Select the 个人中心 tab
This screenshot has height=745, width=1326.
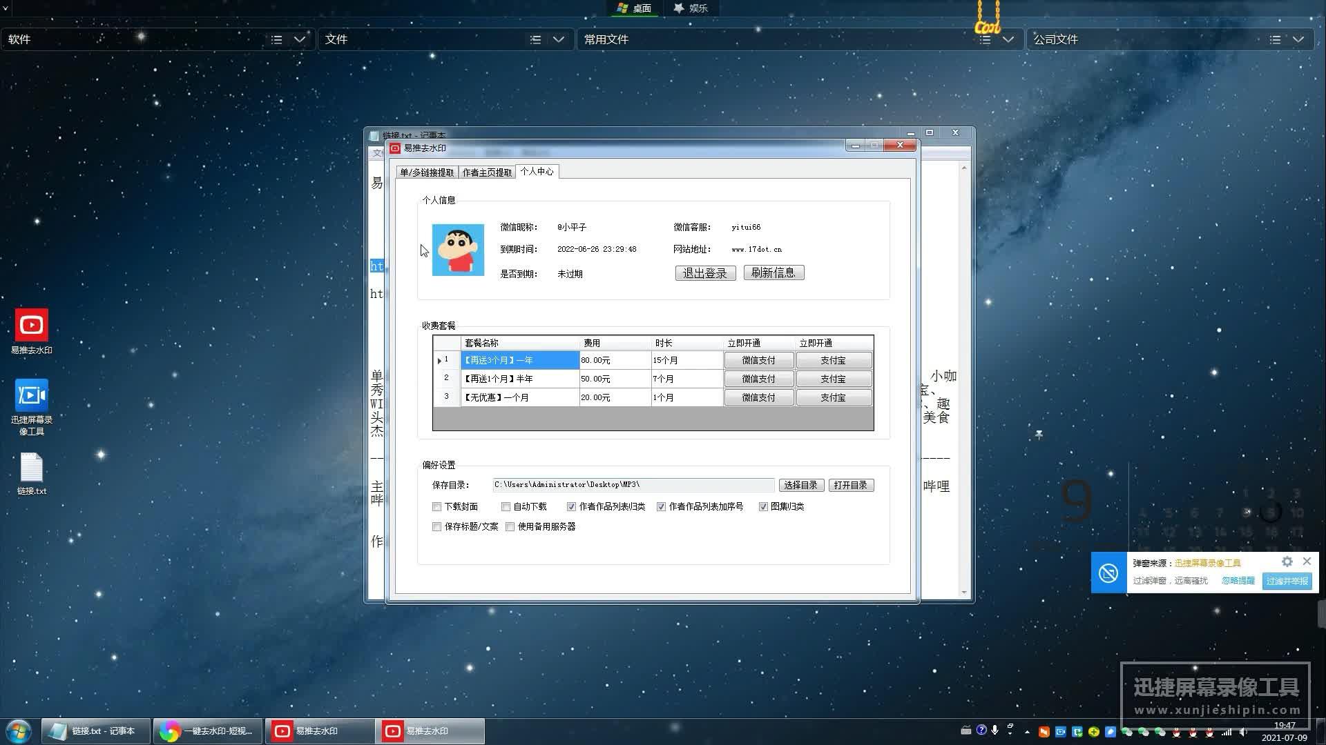coord(537,172)
